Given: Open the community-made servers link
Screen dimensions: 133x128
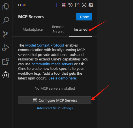Looking at the screenshot, I should click(52, 64).
